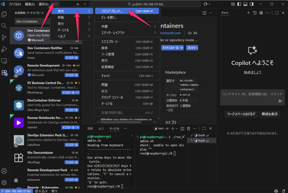The width and height of the screenshot is (288, 193).
Task: Open Source Control in the activity bar
Action: click(4, 37)
